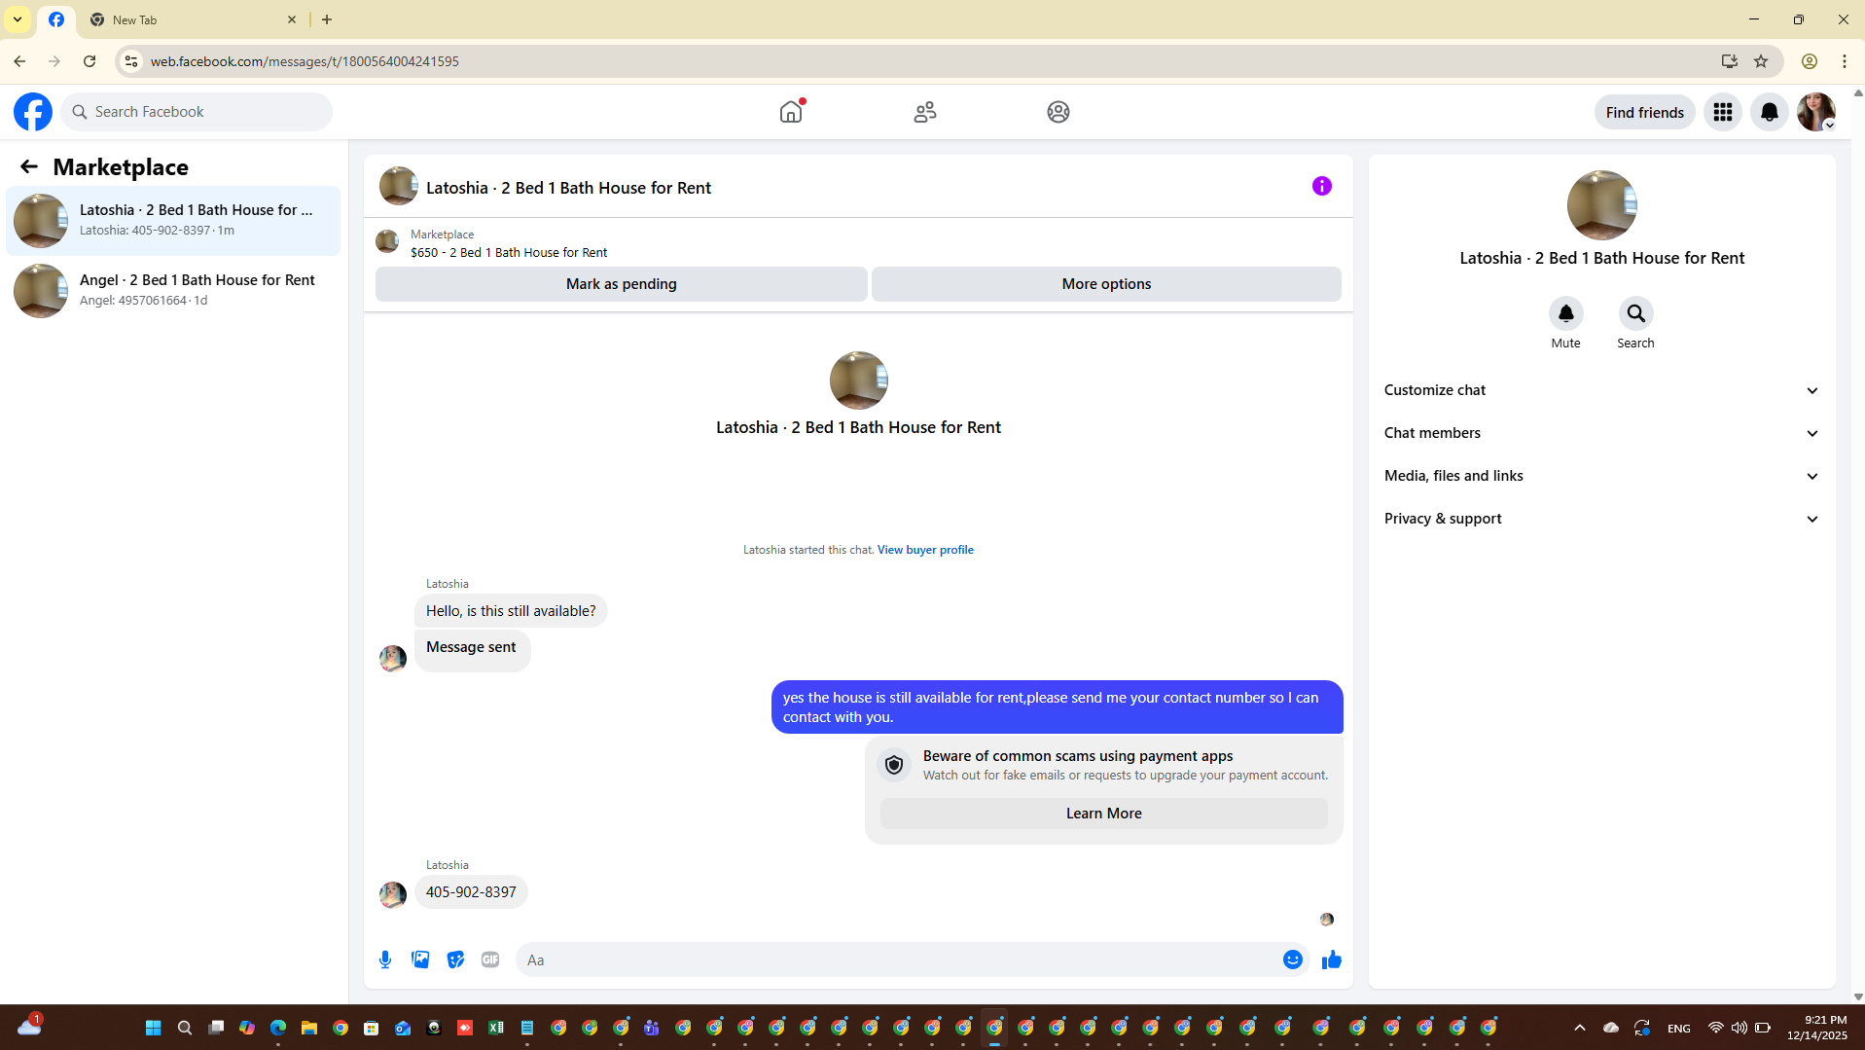The width and height of the screenshot is (1865, 1050).
Task: Open conversation information purple icon
Action: [1321, 186]
